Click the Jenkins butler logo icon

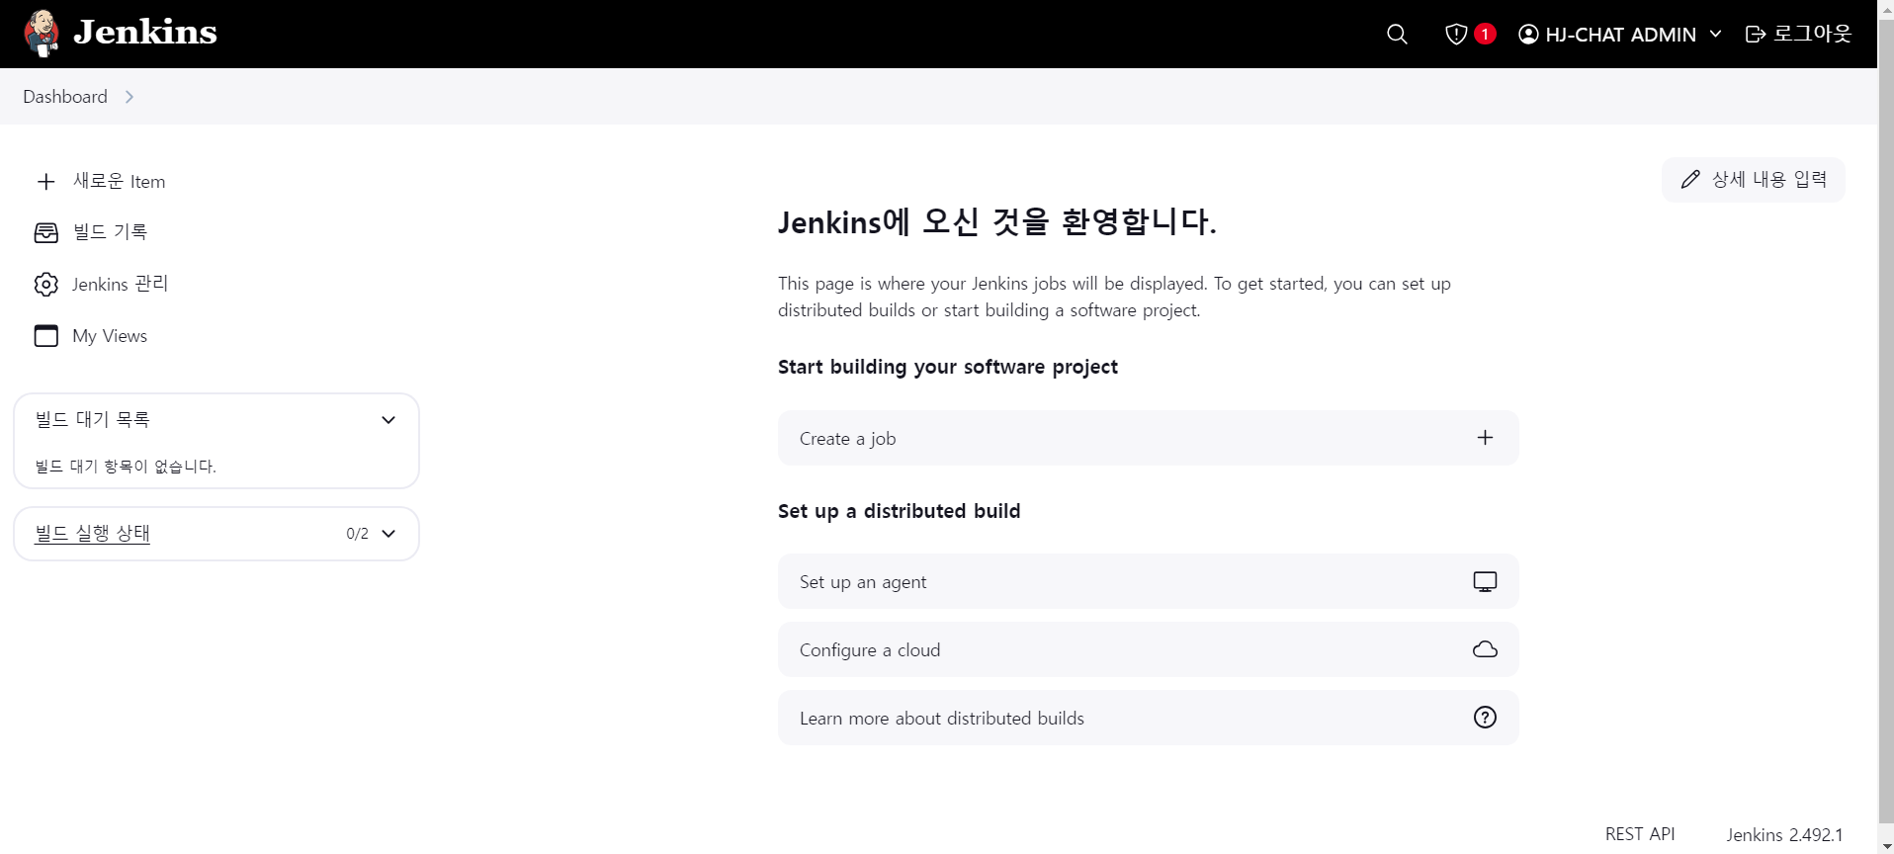(42, 34)
